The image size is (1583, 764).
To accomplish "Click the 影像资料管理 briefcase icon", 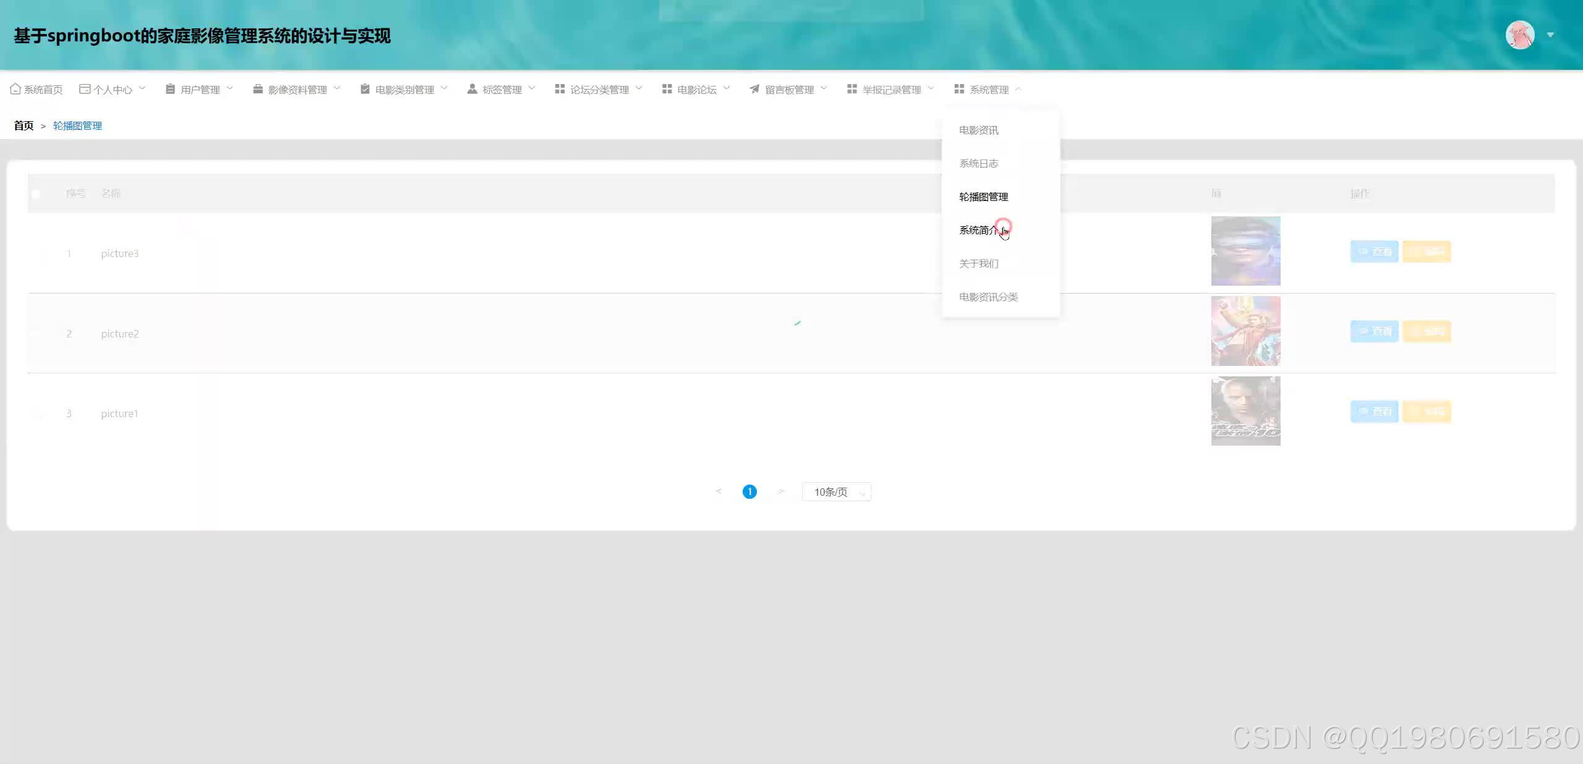I will pyautogui.click(x=258, y=89).
